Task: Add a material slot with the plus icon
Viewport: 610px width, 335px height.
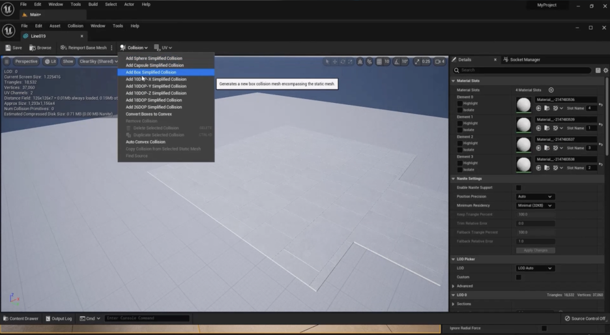Action: click(x=551, y=90)
